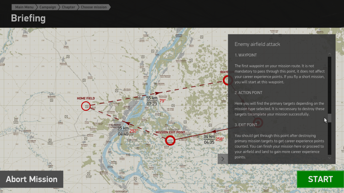The width and height of the screenshot is (344, 193).
Task: Click the 34 km 04:35 route leg label
Action: (209, 139)
